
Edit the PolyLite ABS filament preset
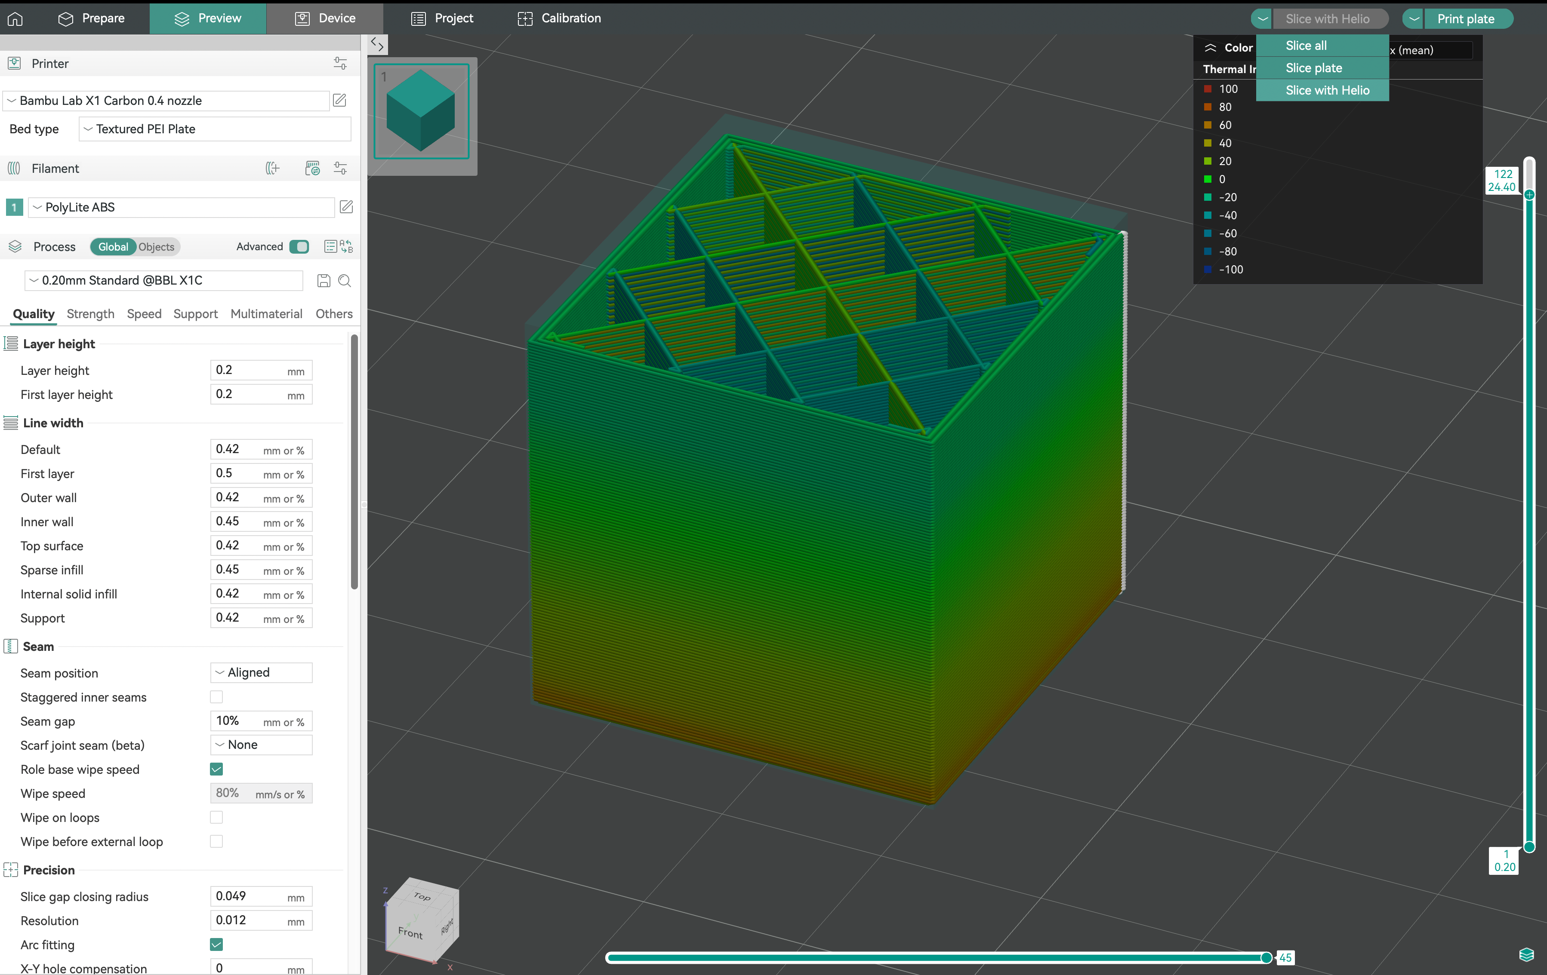pyautogui.click(x=346, y=207)
